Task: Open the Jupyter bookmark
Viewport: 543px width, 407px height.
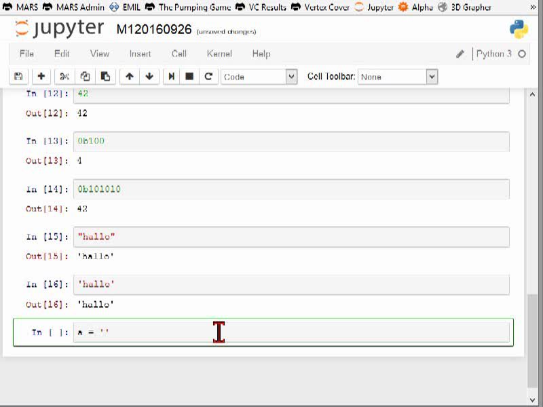Action: point(374,7)
